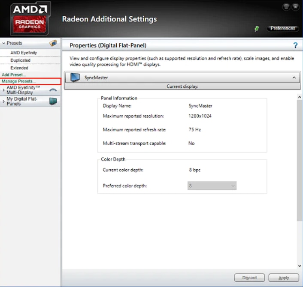Click the AMD Radeon Graphics logo
This screenshot has width=303, height=287.
coord(30,18)
